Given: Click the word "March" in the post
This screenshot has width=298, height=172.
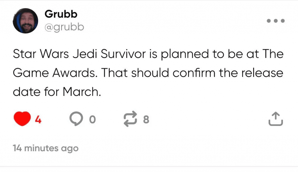Looking at the screenshot, I should [80, 92].
